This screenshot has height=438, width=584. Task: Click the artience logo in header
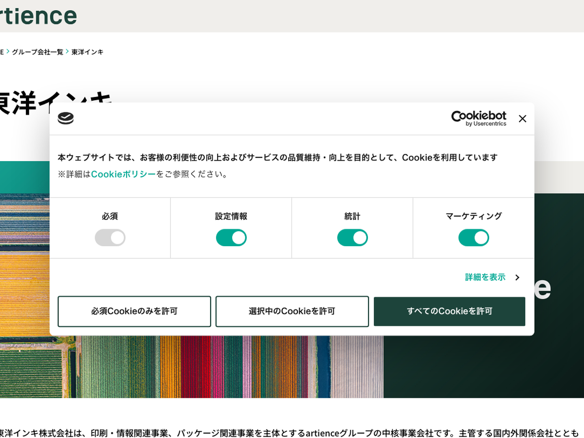(38, 16)
